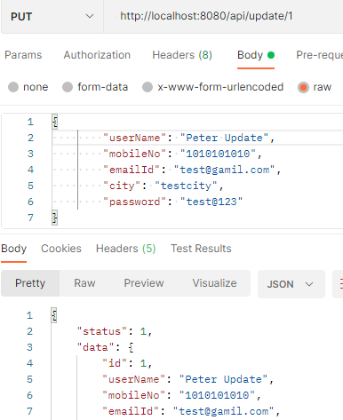Open response Headers (5) tab

pos(125,249)
